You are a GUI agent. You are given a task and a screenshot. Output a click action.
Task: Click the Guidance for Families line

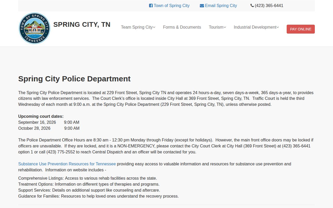(x=99, y=196)
